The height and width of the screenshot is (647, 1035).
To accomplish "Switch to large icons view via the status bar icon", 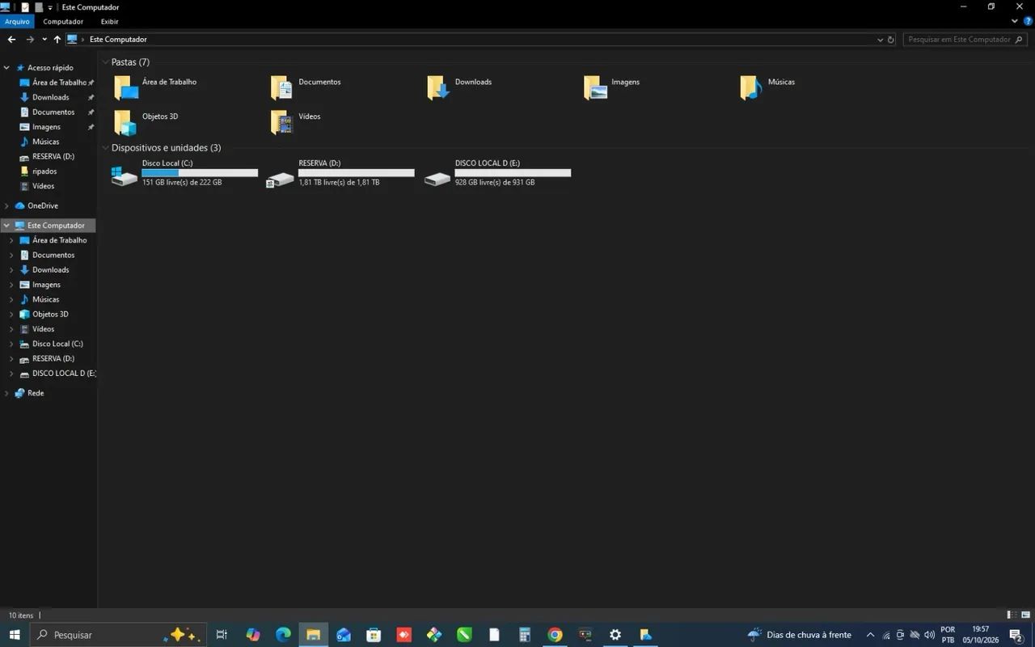I will tap(1024, 615).
